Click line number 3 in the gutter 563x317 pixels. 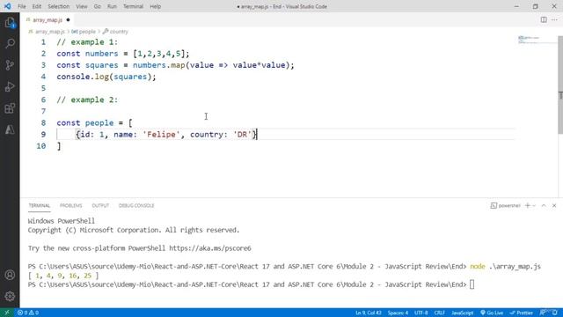tap(43, 65)
